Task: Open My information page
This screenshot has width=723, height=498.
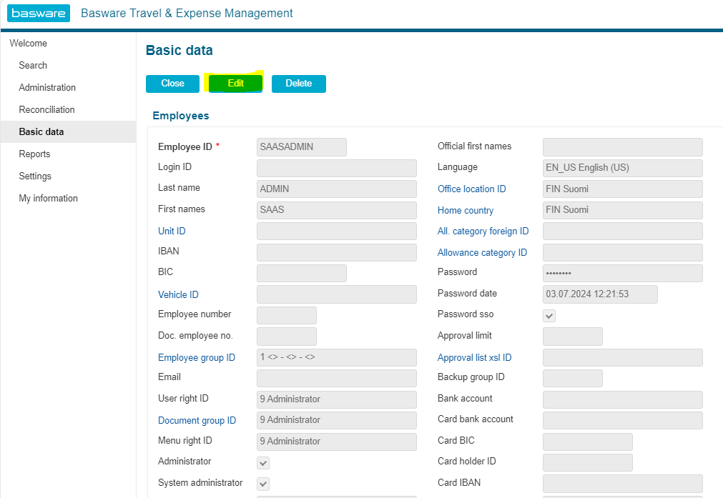Action: point(48,198)
